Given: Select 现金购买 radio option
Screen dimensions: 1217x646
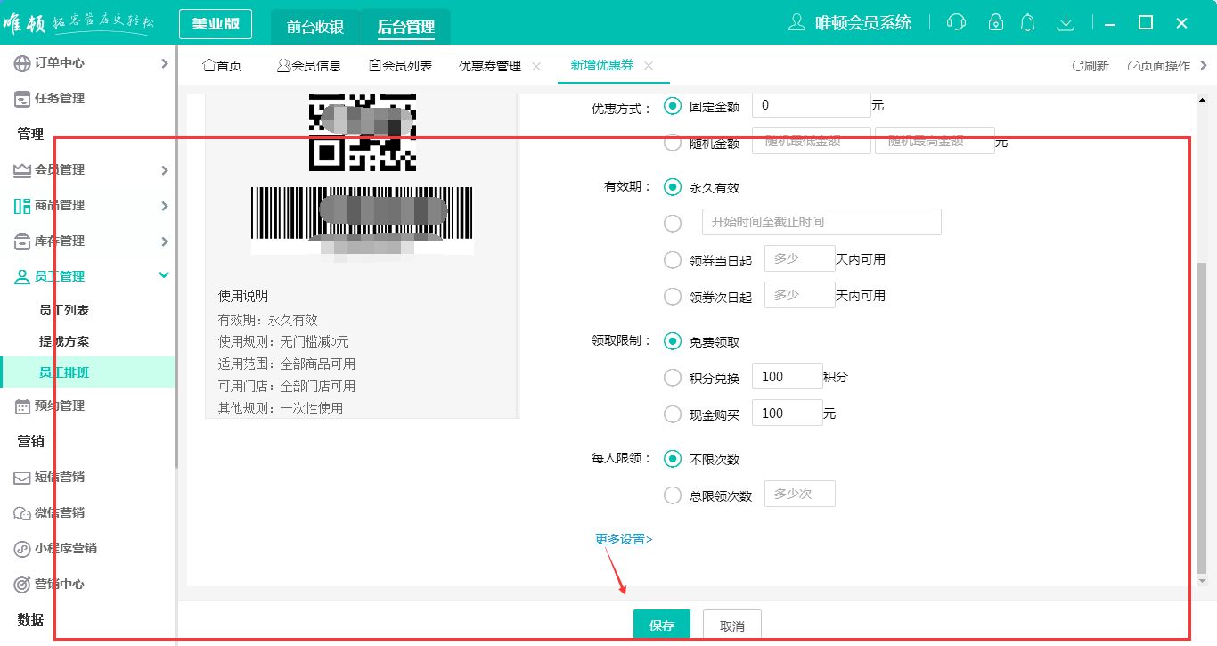Looking at the screenshot, I should tap(673, 414).
